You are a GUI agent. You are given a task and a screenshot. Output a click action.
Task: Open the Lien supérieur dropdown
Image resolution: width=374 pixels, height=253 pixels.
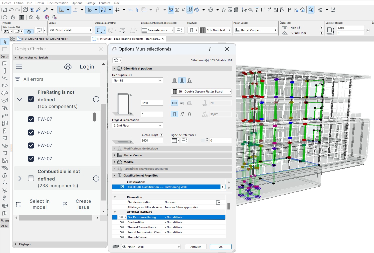pyautogui.click(x=138, y=80)
